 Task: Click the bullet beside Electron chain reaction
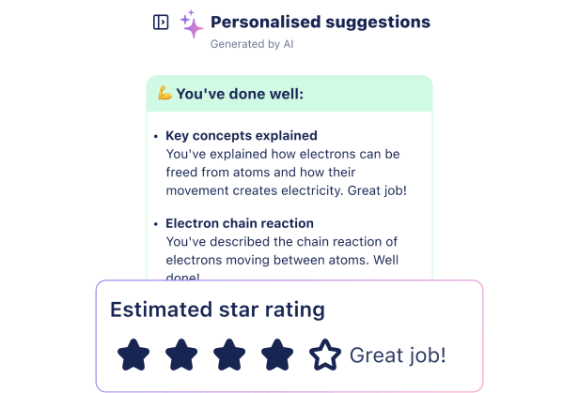155,224
